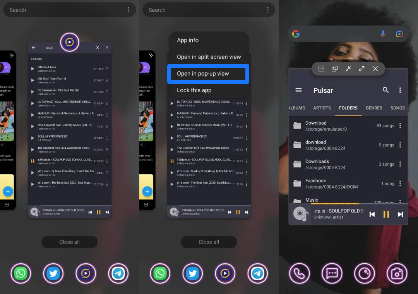Tap the Search field on the middle screen
The image size is (418, 294).
(209, 10)
